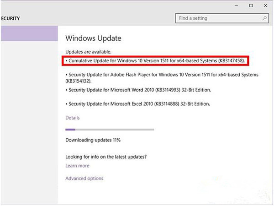Image resolution: width=274 pixels, height=206 pixels.
Task: Click the filled purple part of progress bar
Action: coord(70,130)
